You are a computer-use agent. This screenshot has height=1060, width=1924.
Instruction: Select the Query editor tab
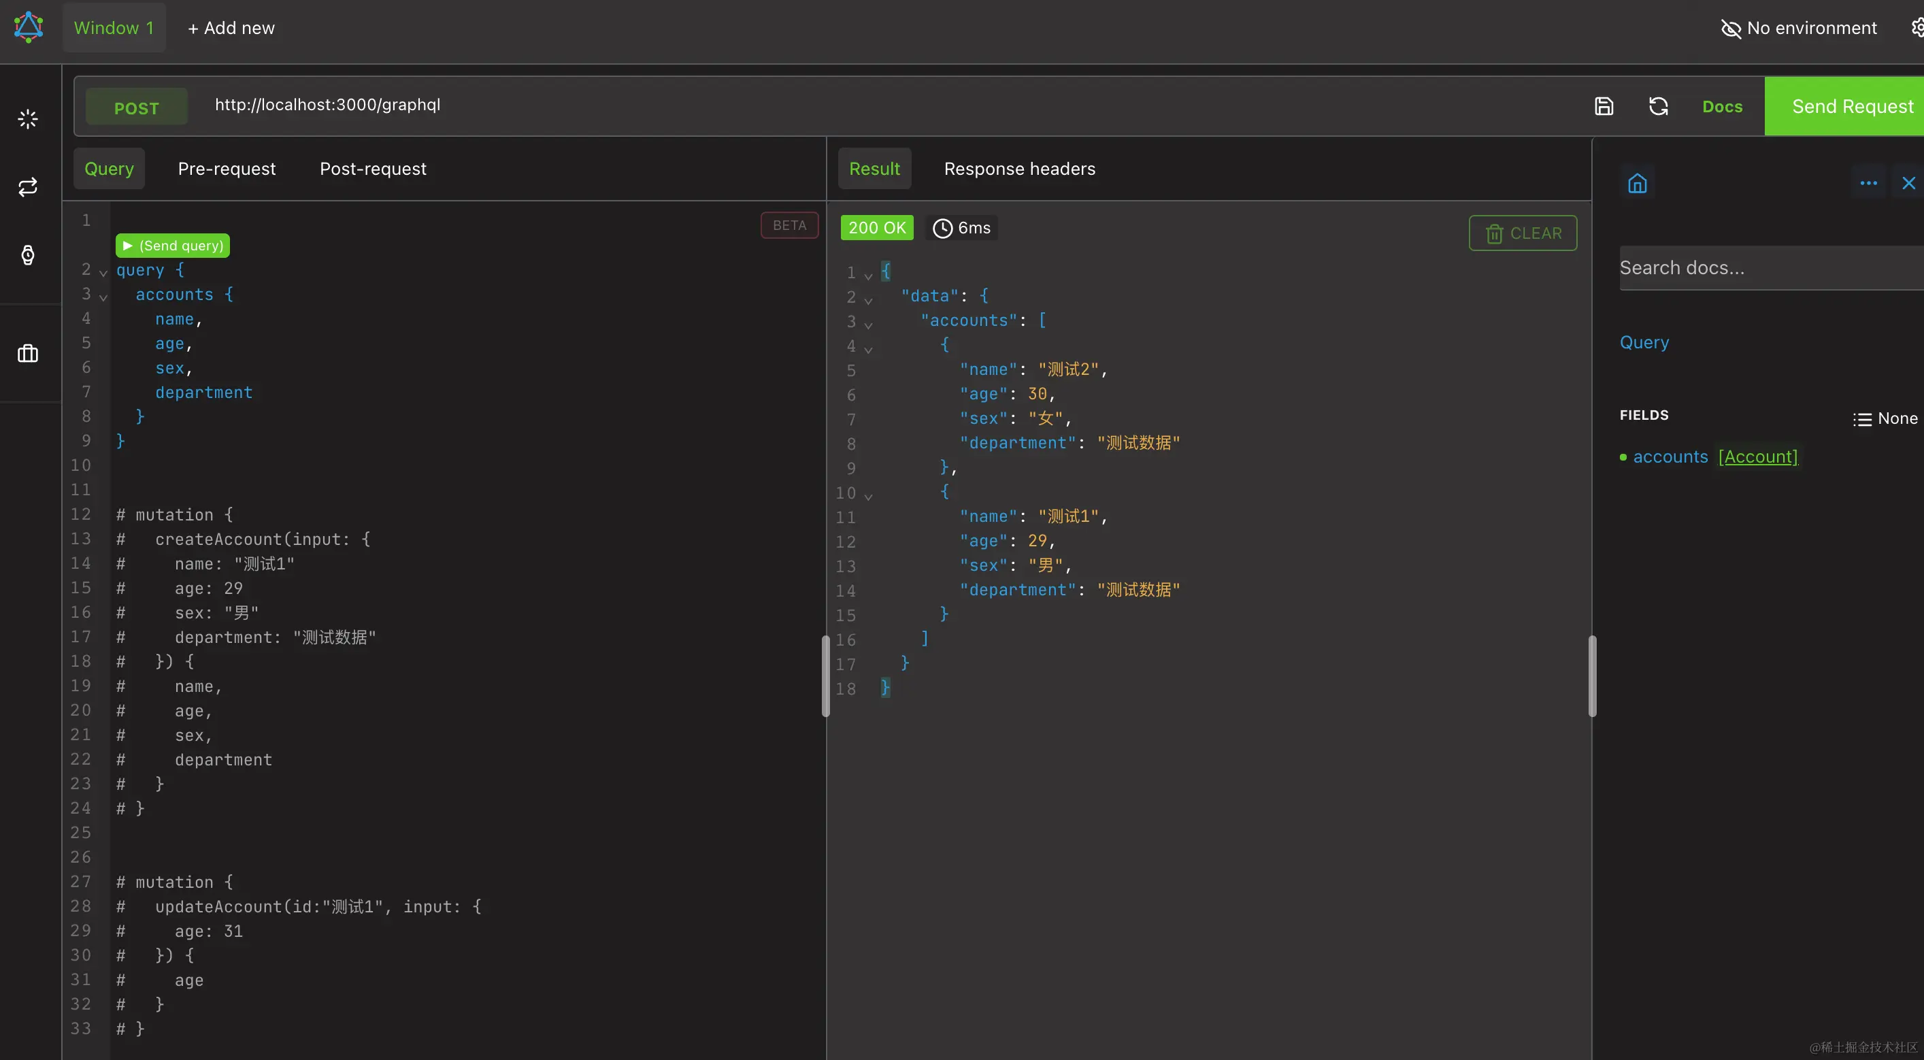(109, 169)
